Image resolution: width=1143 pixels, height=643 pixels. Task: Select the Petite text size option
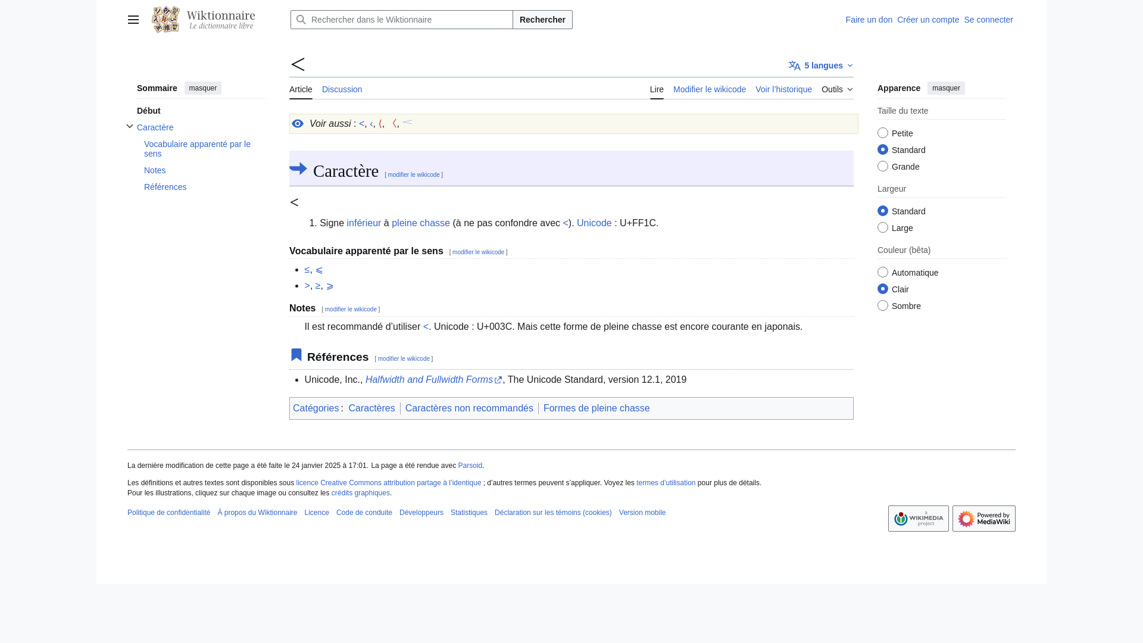[x=883, y=133]
